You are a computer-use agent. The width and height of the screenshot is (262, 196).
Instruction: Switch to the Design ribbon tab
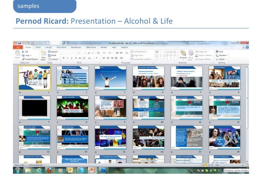(x=49, y=47)
